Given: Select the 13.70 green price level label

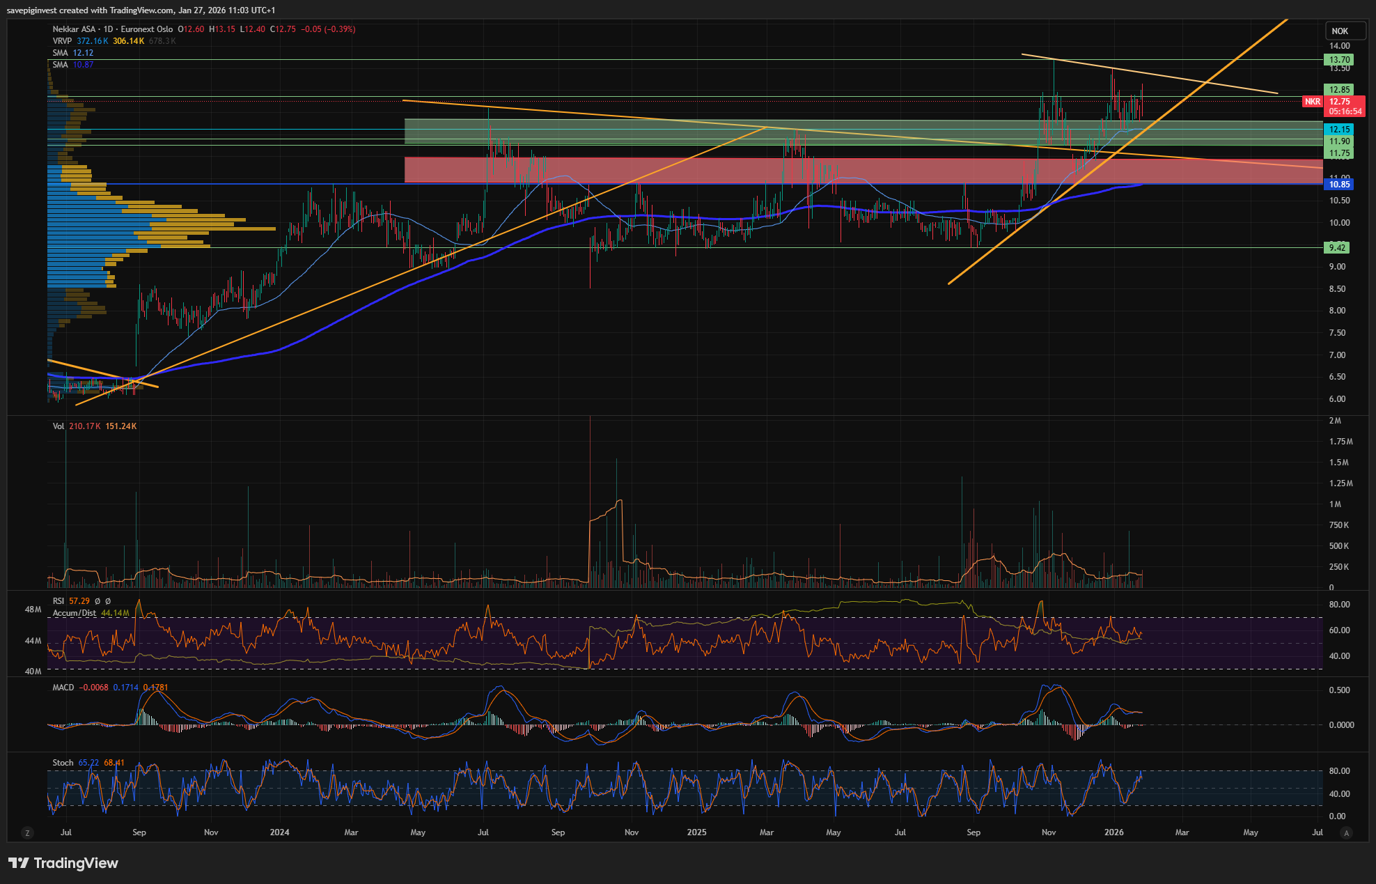Looking at the screenshot, I should [x=1339, y=60].
